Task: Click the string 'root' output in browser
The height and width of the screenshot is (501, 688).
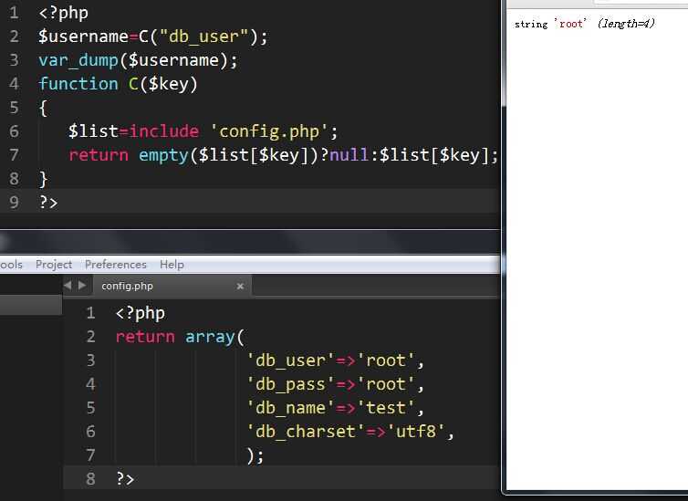Action: click(x=550, y=24)
